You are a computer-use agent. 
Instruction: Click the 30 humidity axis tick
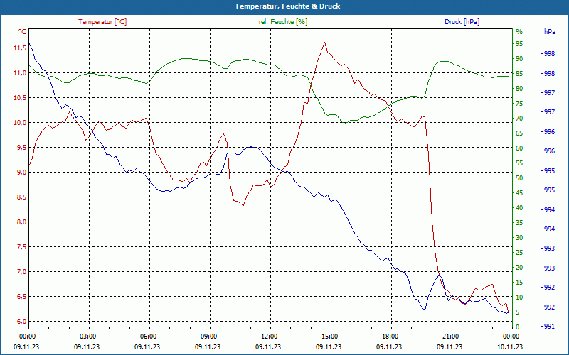coord(519,238)
